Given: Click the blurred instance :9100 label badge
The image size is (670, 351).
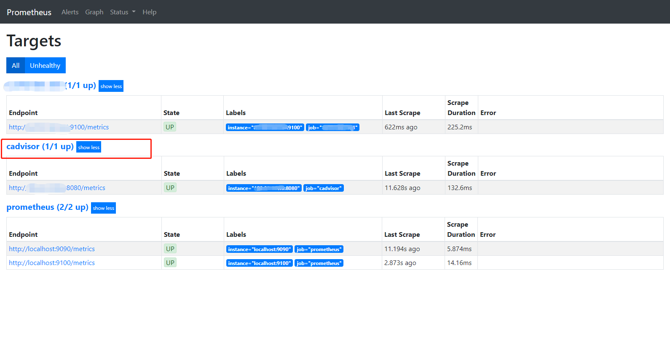Looking at the screenshot, I should pyautogui.click(x=265, y=127).
